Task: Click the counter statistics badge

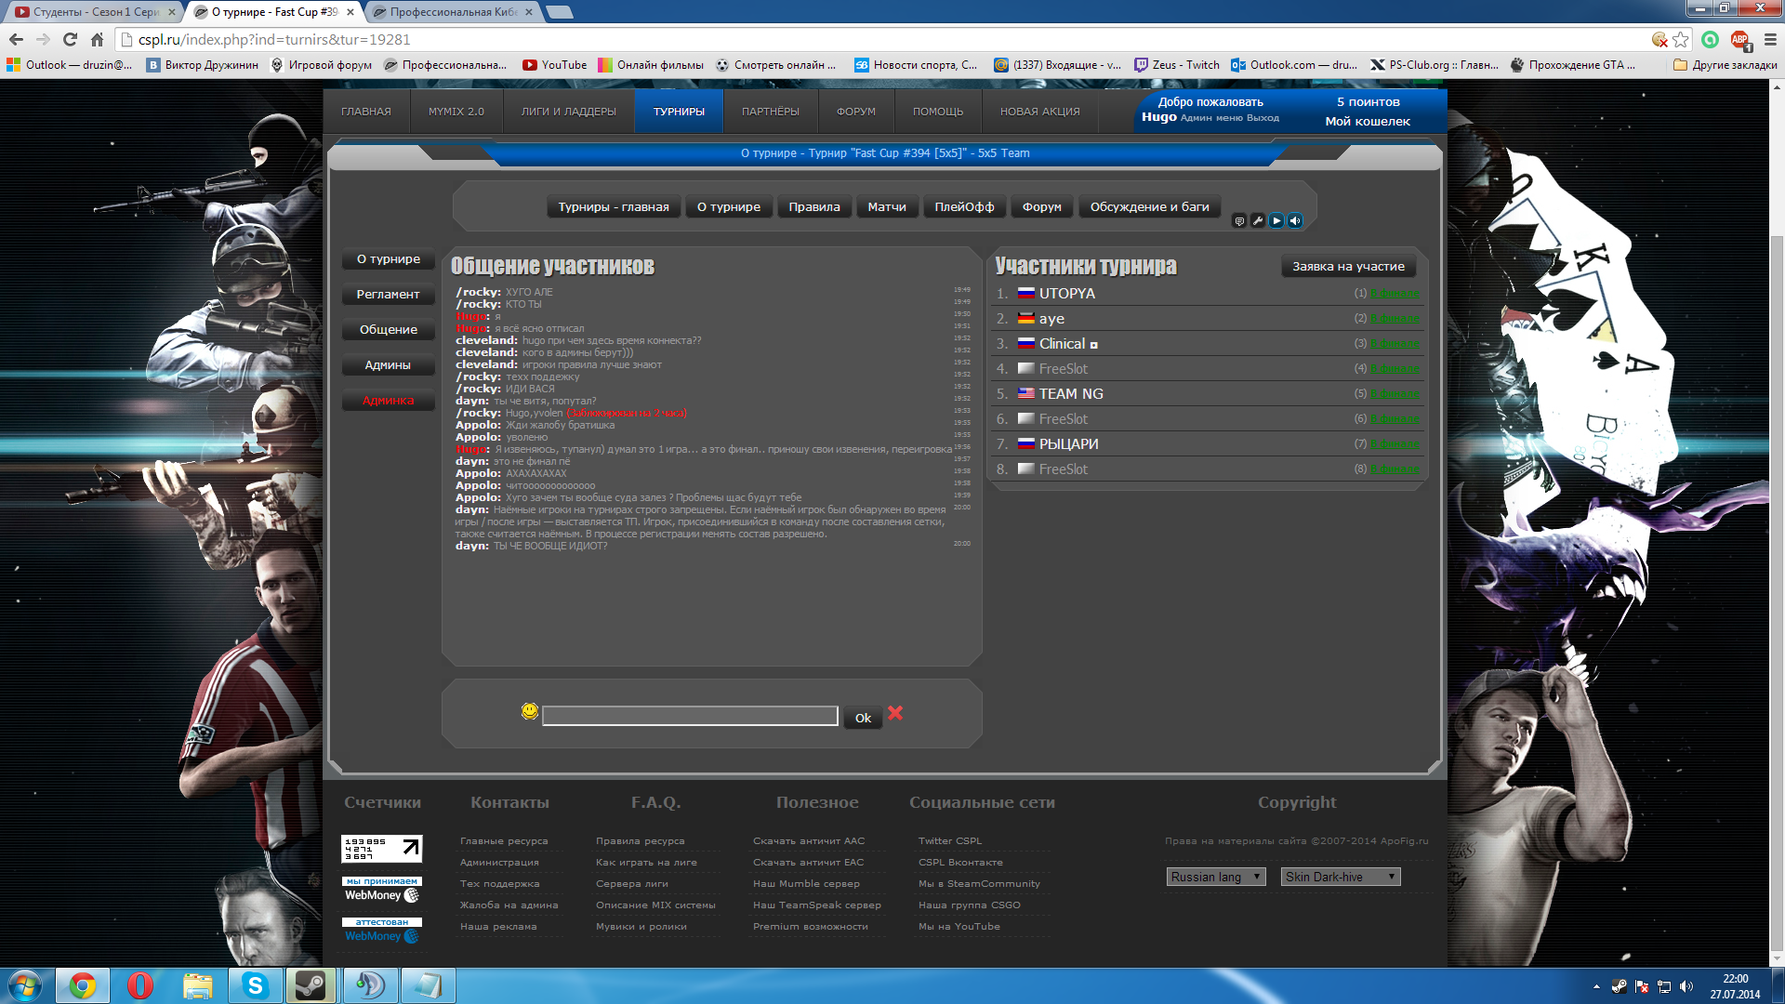Action: 381,848
